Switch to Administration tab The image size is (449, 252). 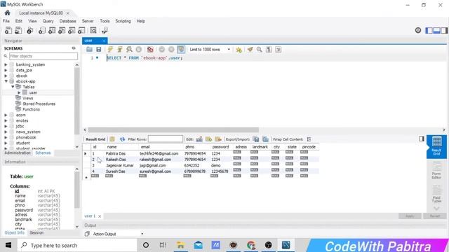tap(17, 153)
